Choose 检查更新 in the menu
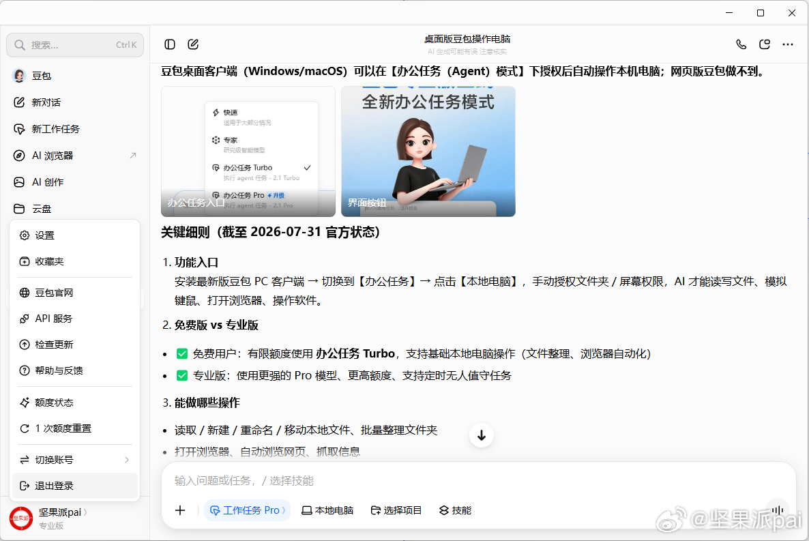This screenshot has height=541, width=809. [75, 345]
